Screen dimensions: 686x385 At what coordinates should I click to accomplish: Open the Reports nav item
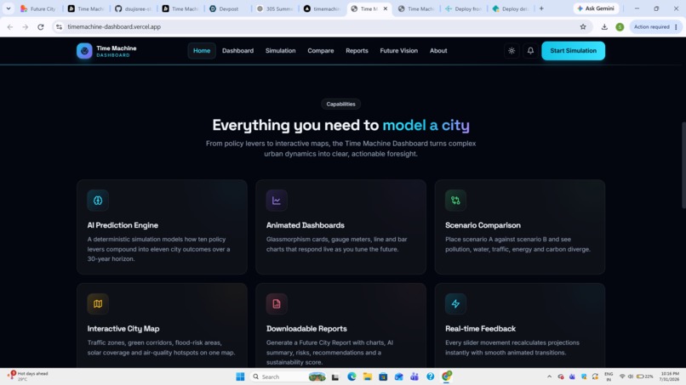(x=357, y=51)
